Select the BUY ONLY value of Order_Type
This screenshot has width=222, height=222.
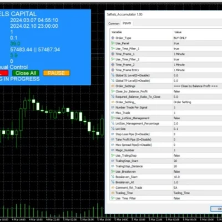(180, 38)
